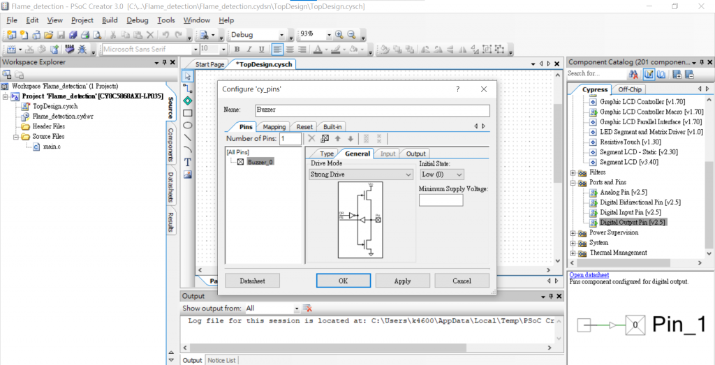This screenshot has height=365, width=715.
Task: Open the Drive Mode Strong Drive dropdown
Action: coord(360,174)
